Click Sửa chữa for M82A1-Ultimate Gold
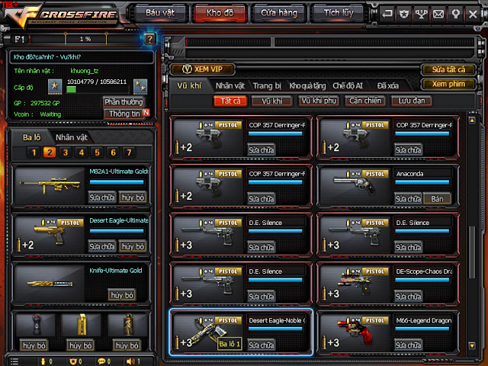The height and width of the screenshot is (366, 488). pos(101,197)
